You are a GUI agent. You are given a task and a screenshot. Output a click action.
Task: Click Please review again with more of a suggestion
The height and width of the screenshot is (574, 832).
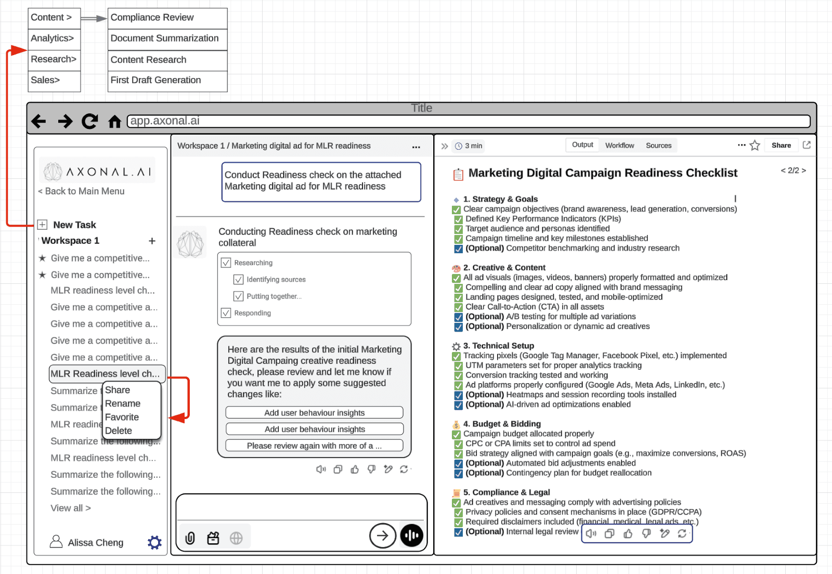(315, 446)
